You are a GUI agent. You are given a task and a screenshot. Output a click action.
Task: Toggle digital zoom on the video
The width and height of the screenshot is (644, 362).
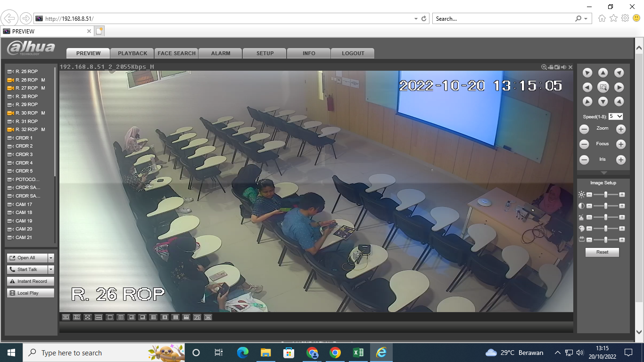(x=544, y=67)
